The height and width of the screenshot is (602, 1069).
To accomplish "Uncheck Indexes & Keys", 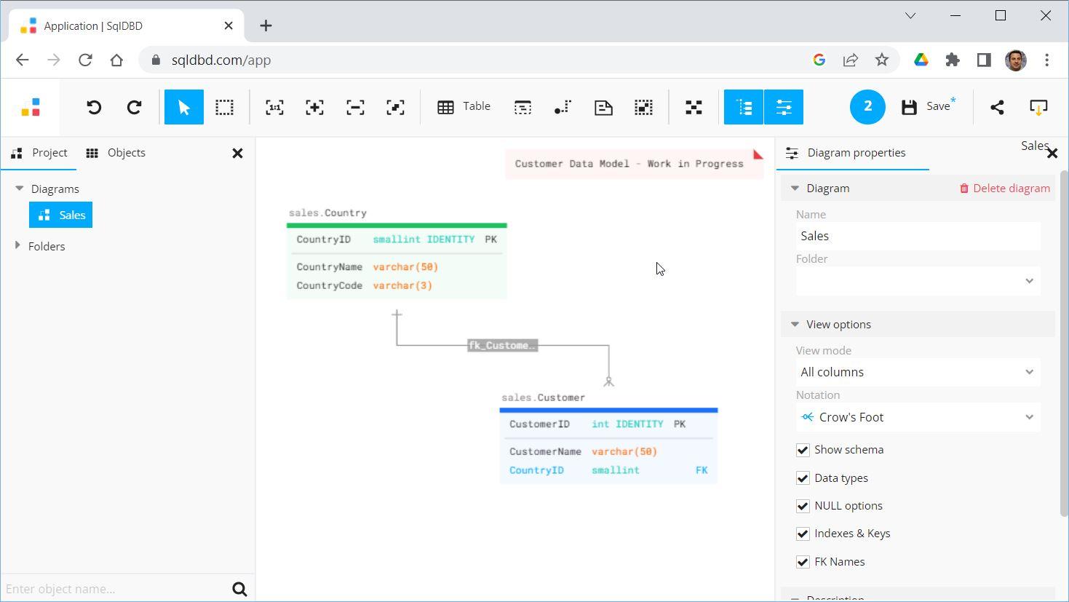I will point(803,534).
